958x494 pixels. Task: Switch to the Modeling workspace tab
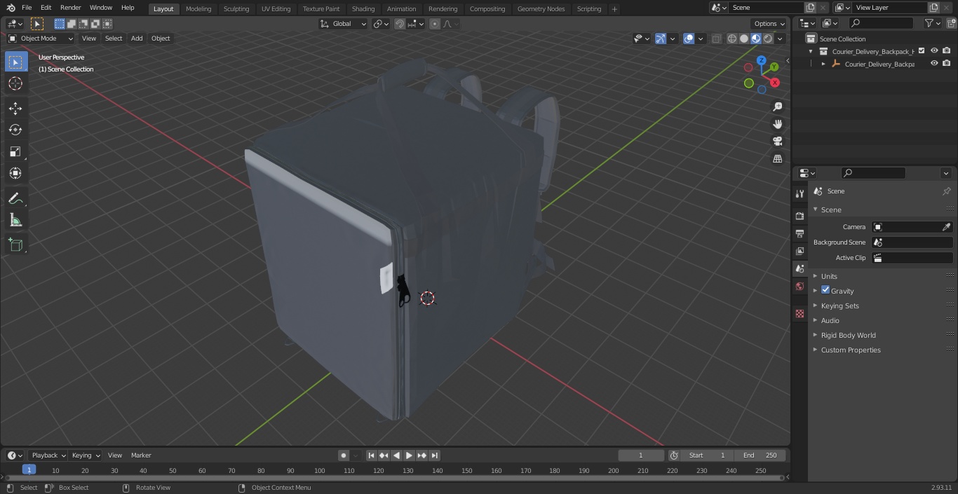coord(198,9)
